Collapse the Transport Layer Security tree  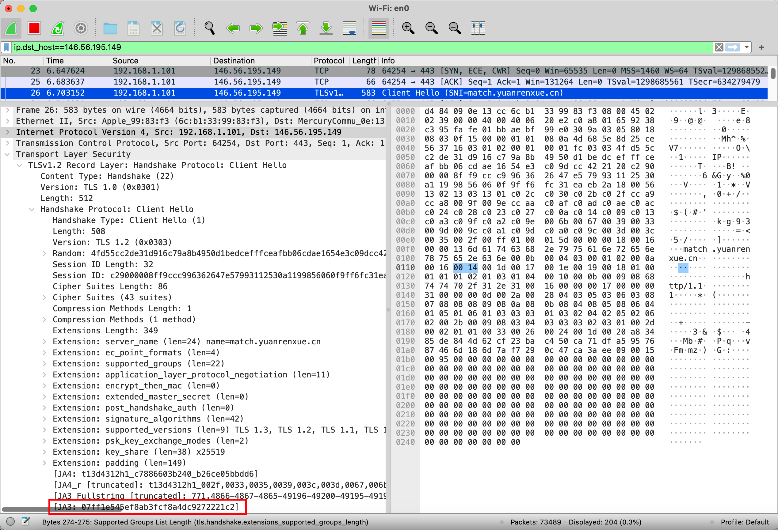click(x=7, y=154)
